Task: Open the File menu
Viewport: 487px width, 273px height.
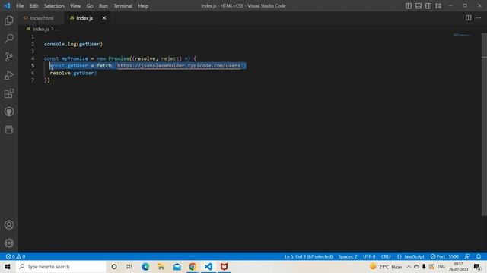Action: pos(20,6)
